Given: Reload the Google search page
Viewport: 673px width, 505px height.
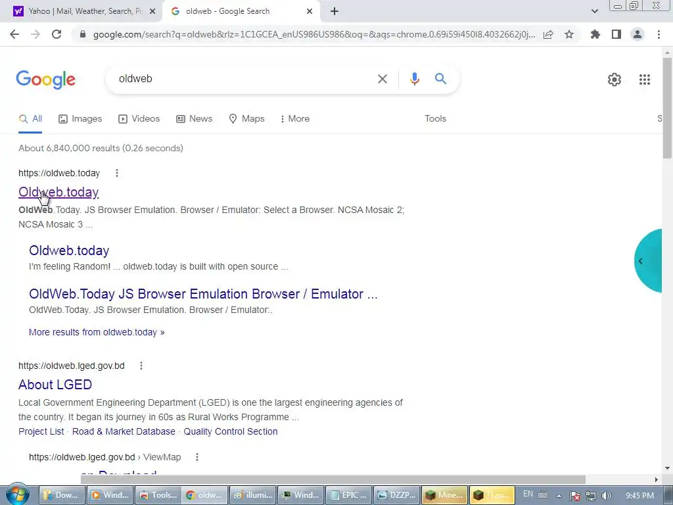Looking at the screenshot, I should tap(57, 34).
